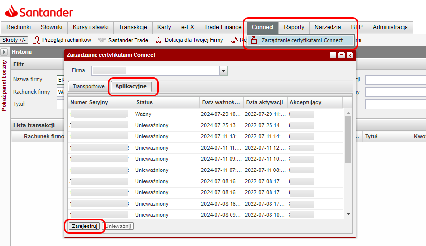Expand the side panel arrow button
This screenshot has width=426, height=246.
coord(4,52)
